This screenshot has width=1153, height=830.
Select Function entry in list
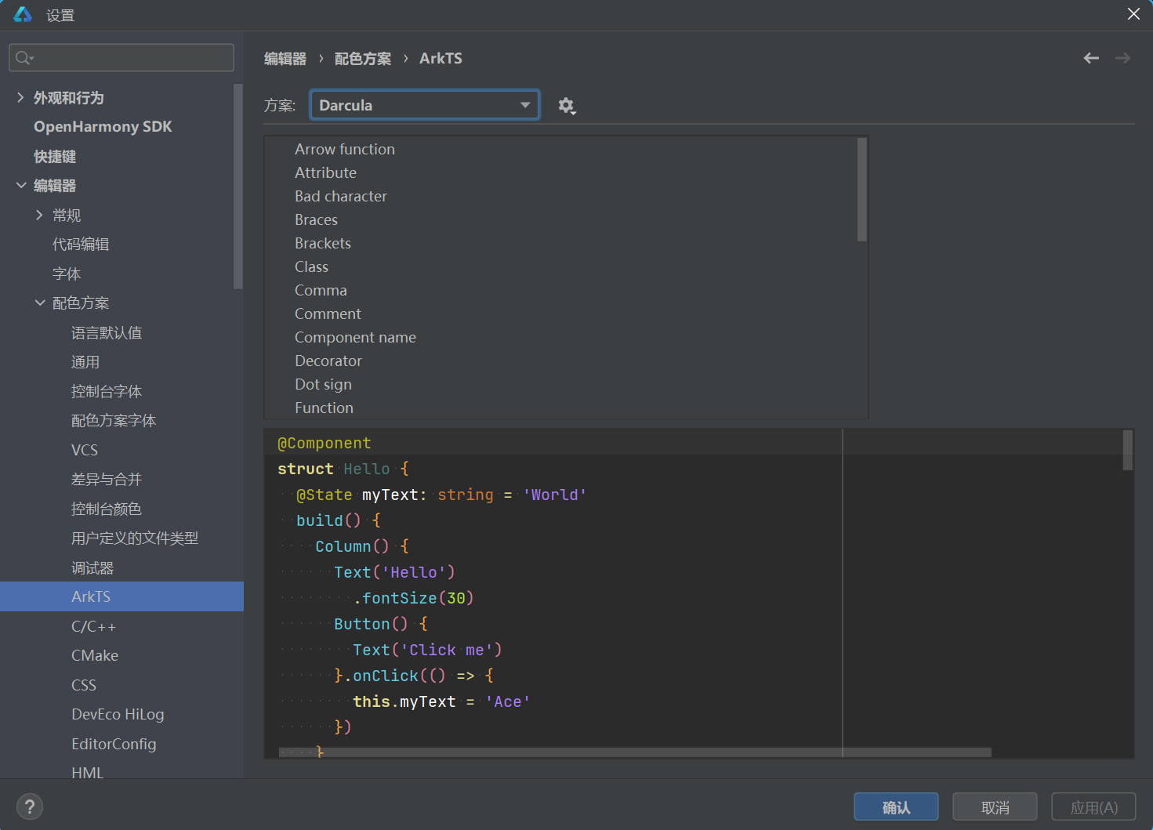point(324,408)
